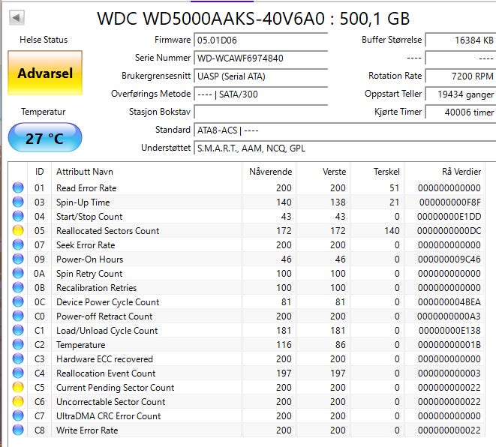Click the supported features field S.M.A.R.T., AAM, NCQ, GPL
This screenshot has width=496, height=447.
click(344, 148)
